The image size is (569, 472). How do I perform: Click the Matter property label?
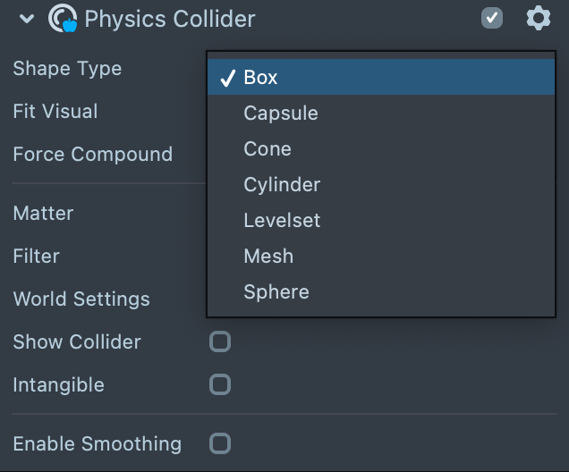point(43,214)
